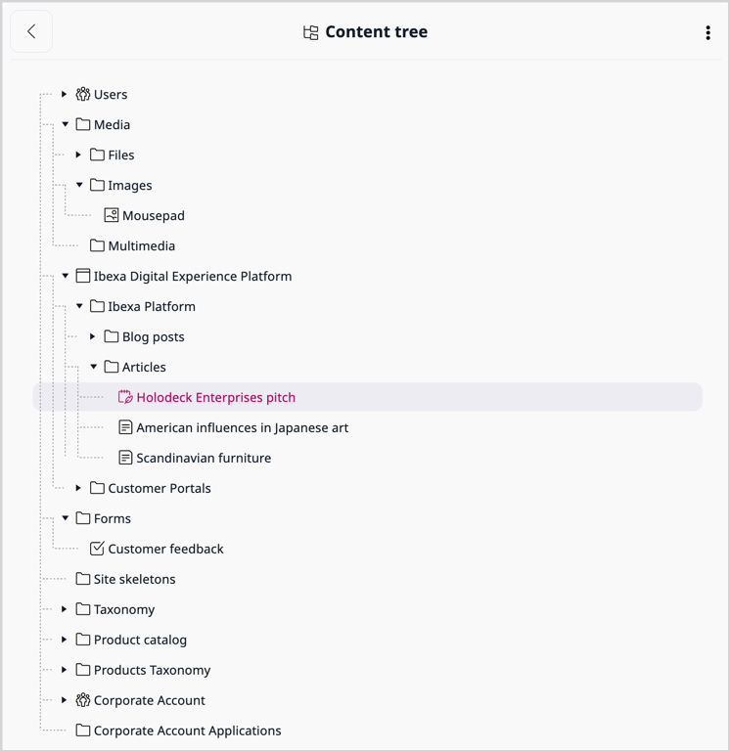Click the Holodeck Enterprises pitch item icon
Screen dimensions: 730x752
pyautogui.click(x=125, y=397)
